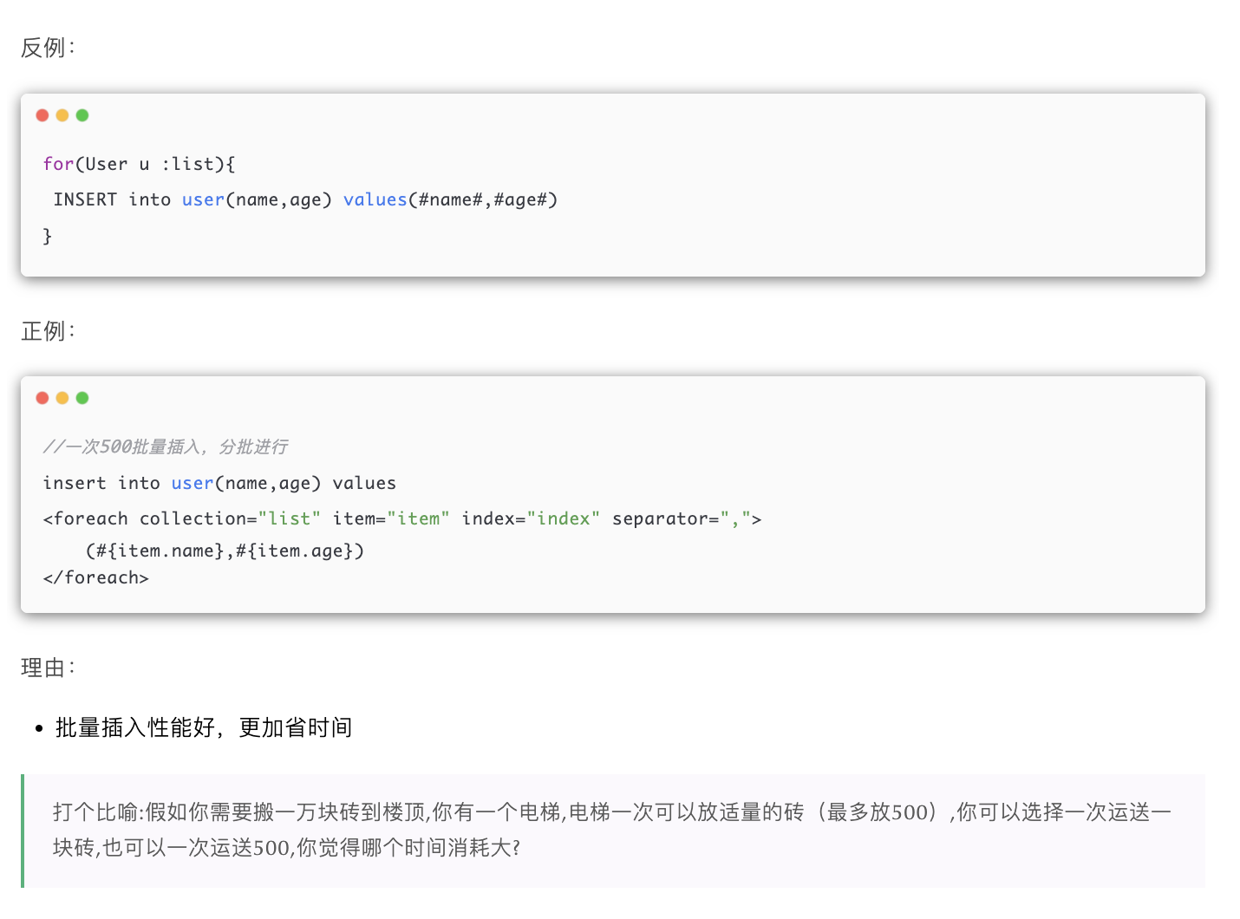Click the closing "</foreach>" tag

(x=96, y=577)
